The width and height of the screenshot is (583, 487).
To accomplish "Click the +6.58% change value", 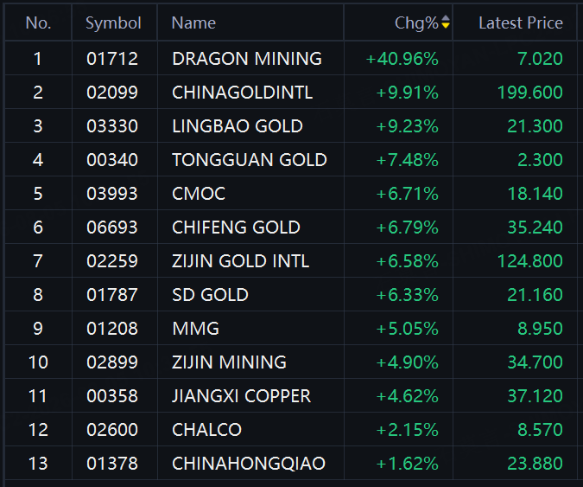I will [x=407, y=261].
